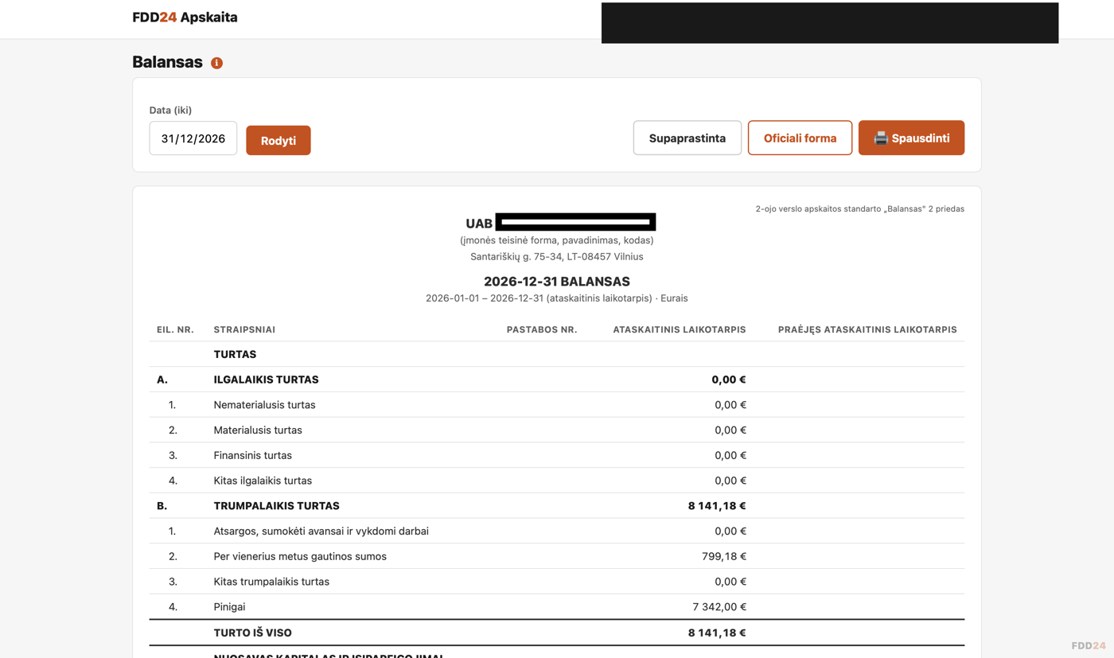Select the ILGALAIKIS TURTAS row label
Image resolution: width=1114 pixels, height=658 pixels.
266,380
